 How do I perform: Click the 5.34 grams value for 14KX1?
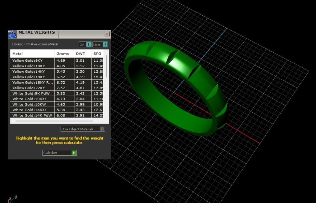point(61,110)
